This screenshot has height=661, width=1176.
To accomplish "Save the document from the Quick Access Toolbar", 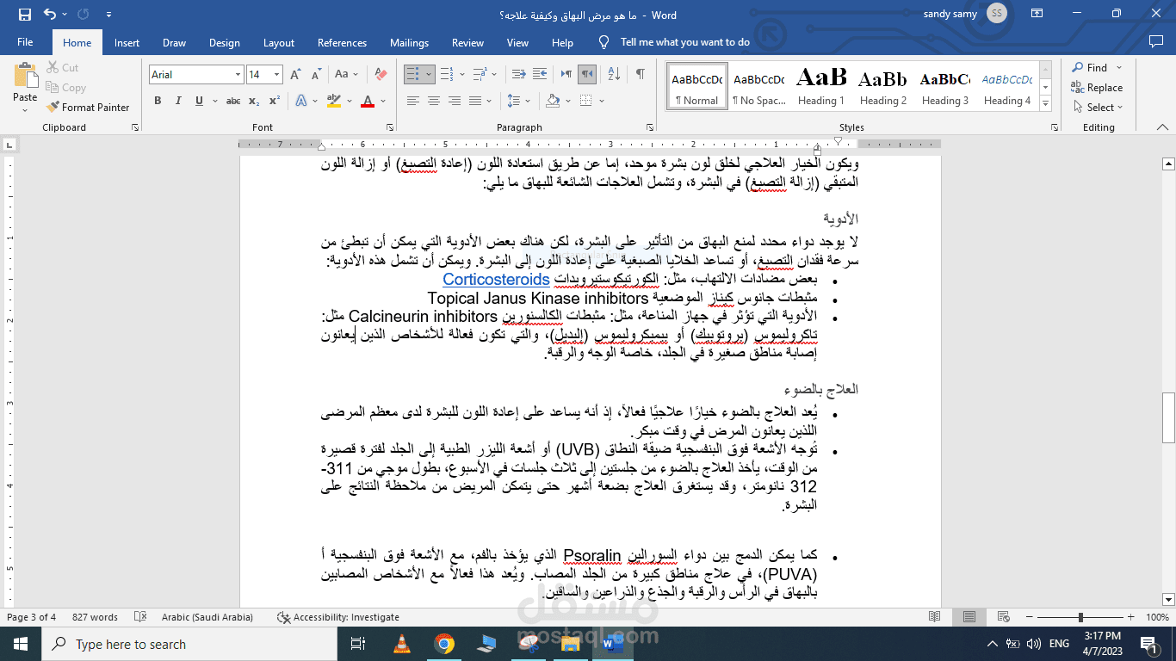I will (x=24, y=15).
